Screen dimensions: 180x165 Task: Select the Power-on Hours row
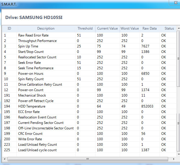point(89,74)
